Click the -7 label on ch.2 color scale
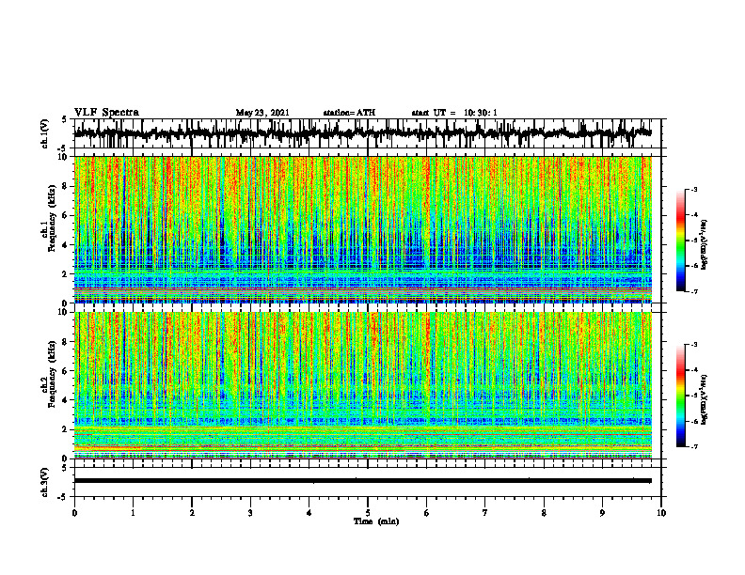Image resolution: width=745 pixels, height=575 pixels. tap(694, 446)
